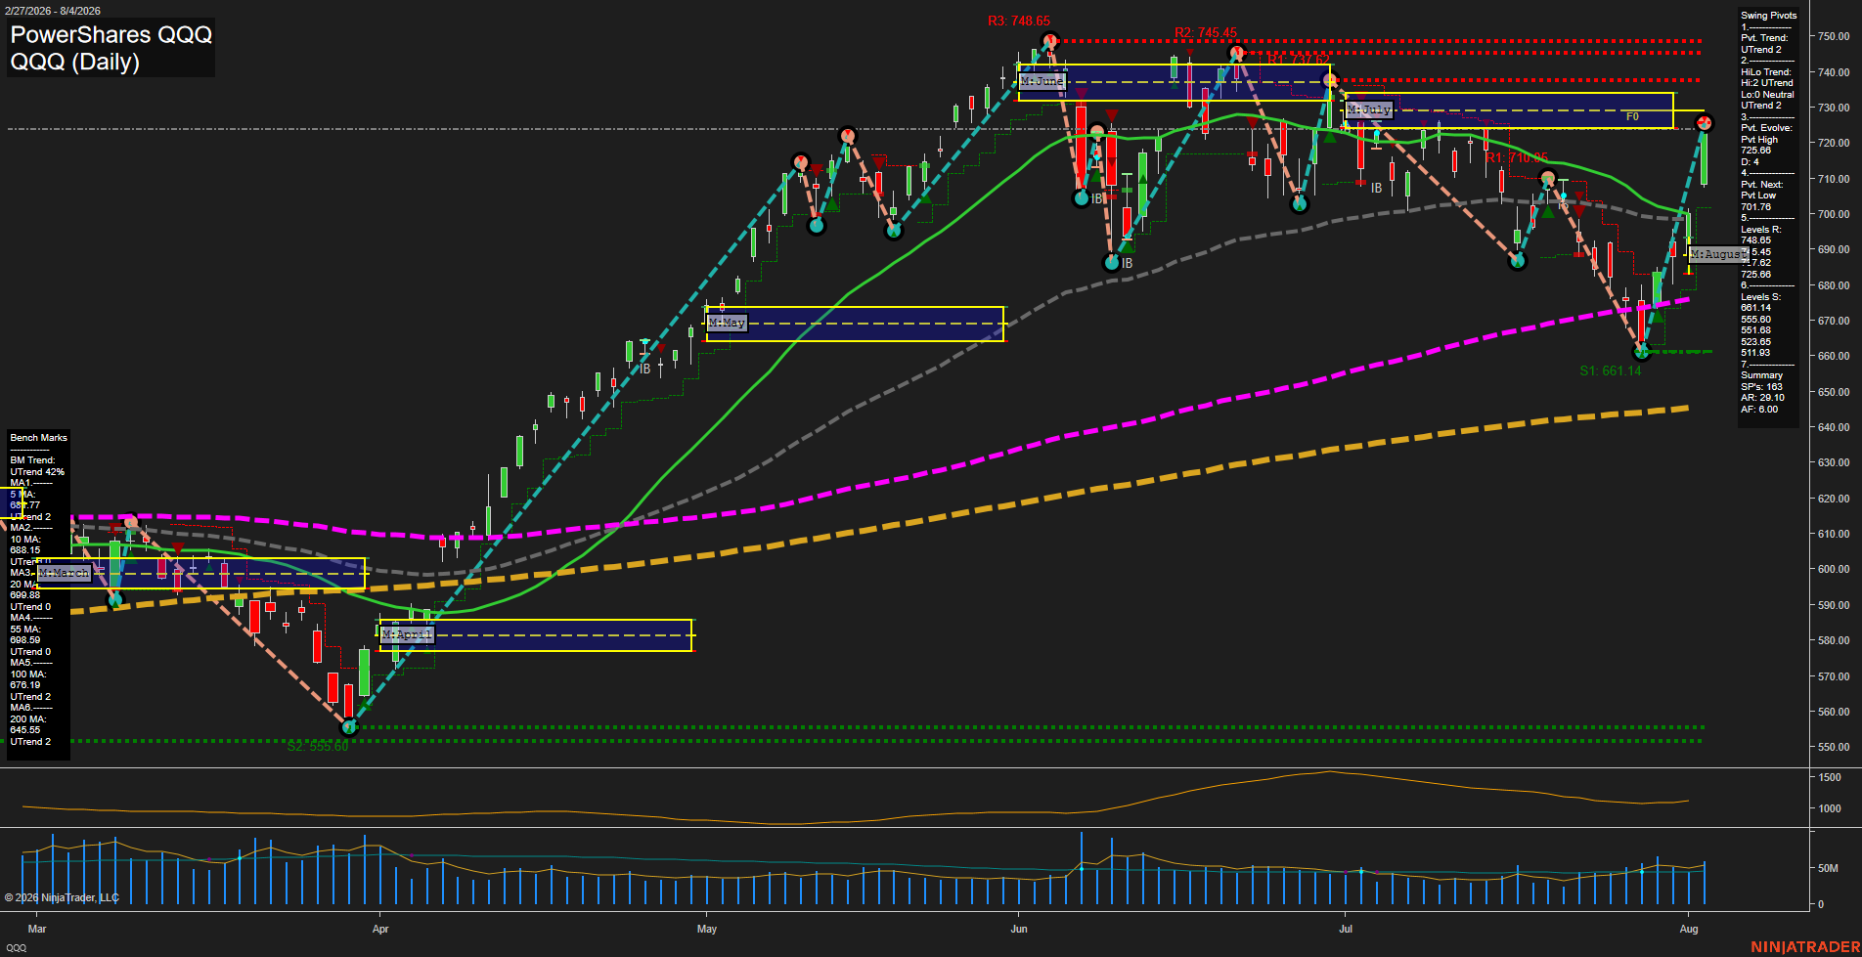Click the 700.00 price axis label
The width and height of the screenshot is (1862, 957).
tap(1834, 214)
